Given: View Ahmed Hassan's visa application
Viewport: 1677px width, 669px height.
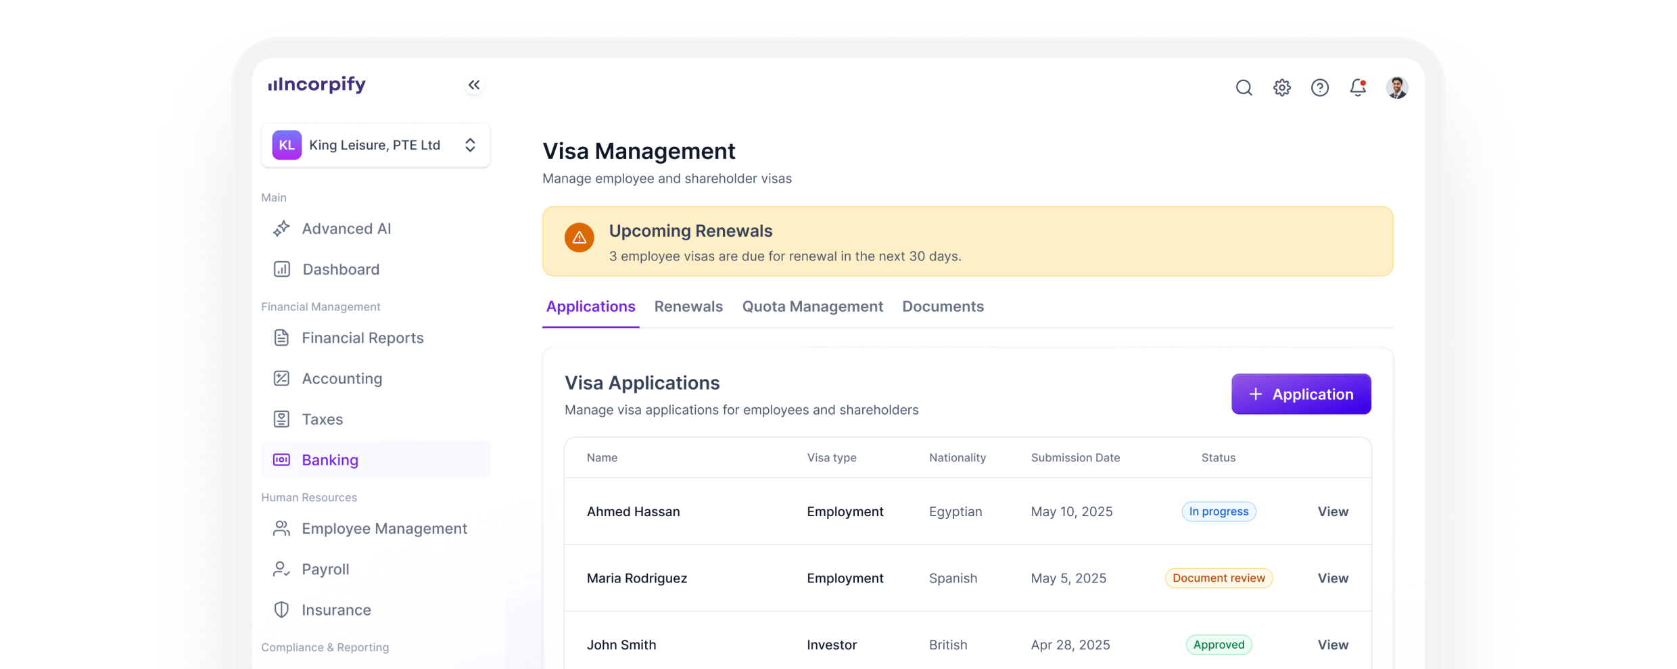Looking at the screenshot, I should [x=1332, y=511].
